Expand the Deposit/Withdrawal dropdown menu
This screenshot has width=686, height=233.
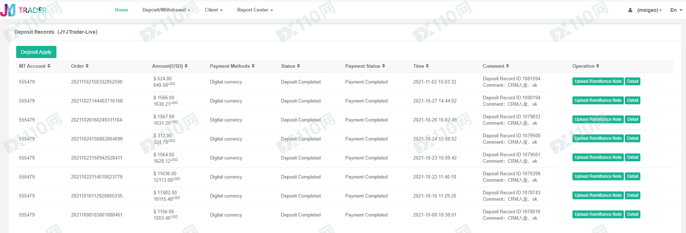[x=166, y=10]
